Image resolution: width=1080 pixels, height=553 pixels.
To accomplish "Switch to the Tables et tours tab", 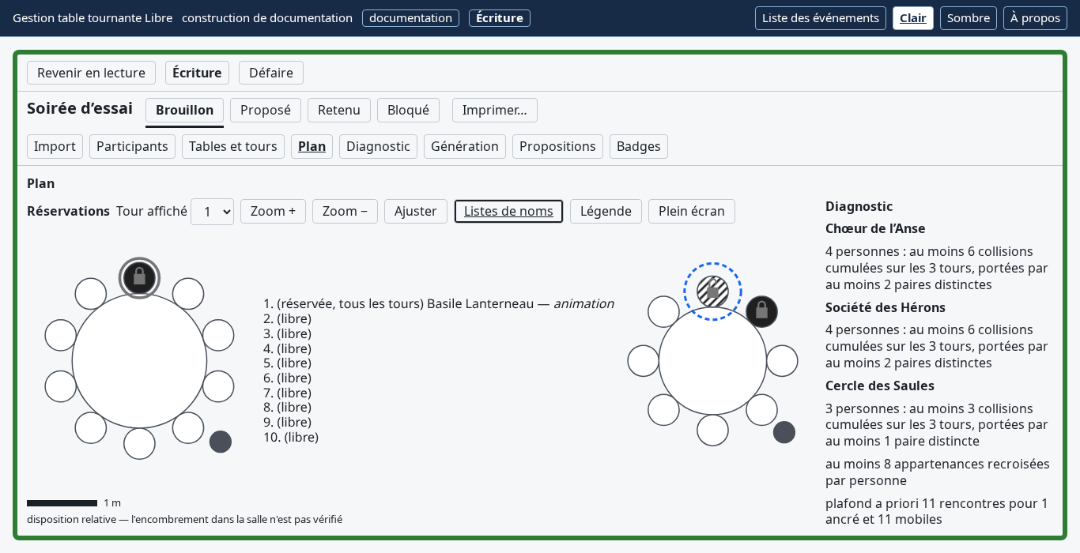I will click(x=233, y=147).
